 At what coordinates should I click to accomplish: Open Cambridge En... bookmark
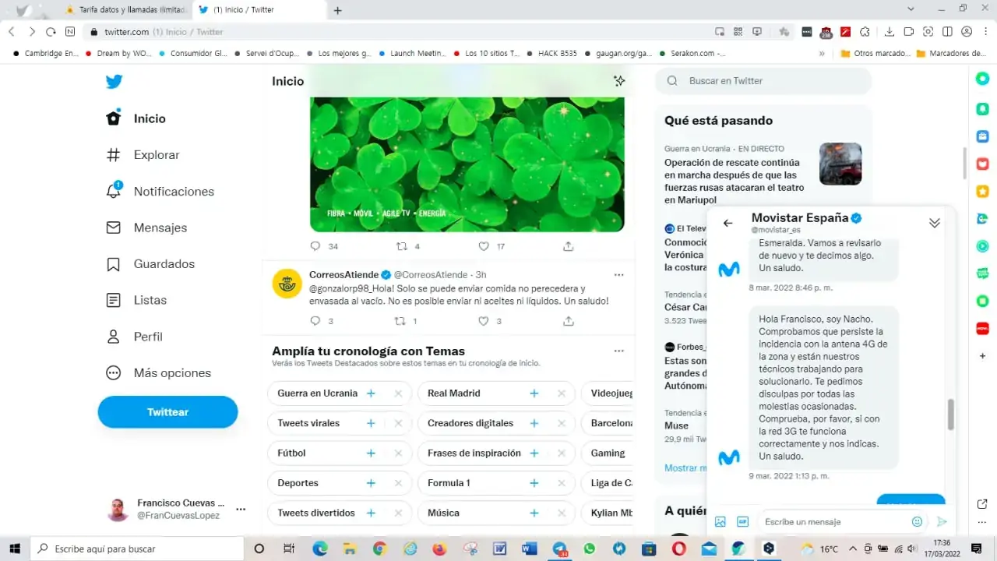pyautogui.click(x=46, y=54)
